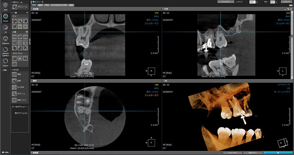Click the ボリューム volume button
The height and width of the screenshot is (155, 294).
click(20, 7)
